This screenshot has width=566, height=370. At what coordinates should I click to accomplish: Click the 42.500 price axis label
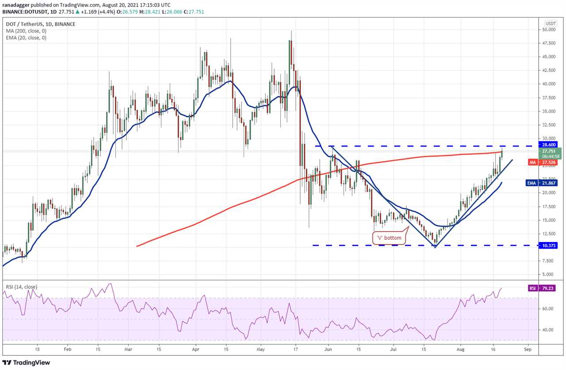pos(550,70)
